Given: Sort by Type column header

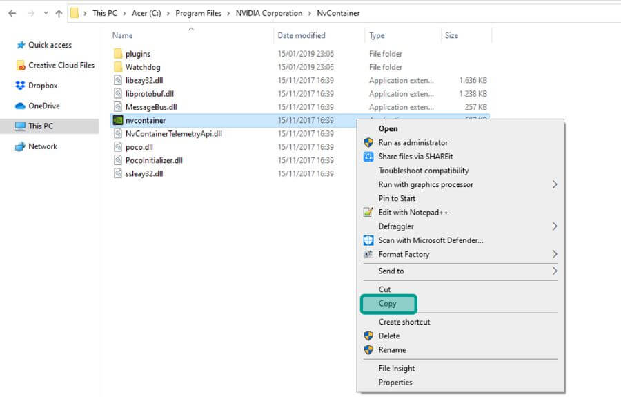Looking at the screenshot, I should [377, 35].
